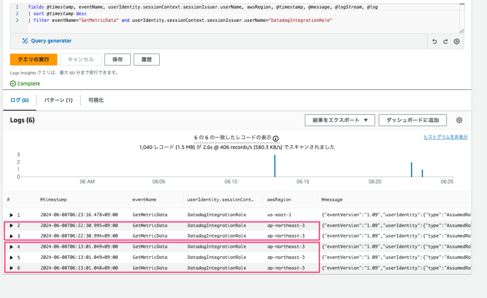The height and width of the screenshot is (298, 487).
Task: Open the query editor settings gear
Action: click(456, 41)
